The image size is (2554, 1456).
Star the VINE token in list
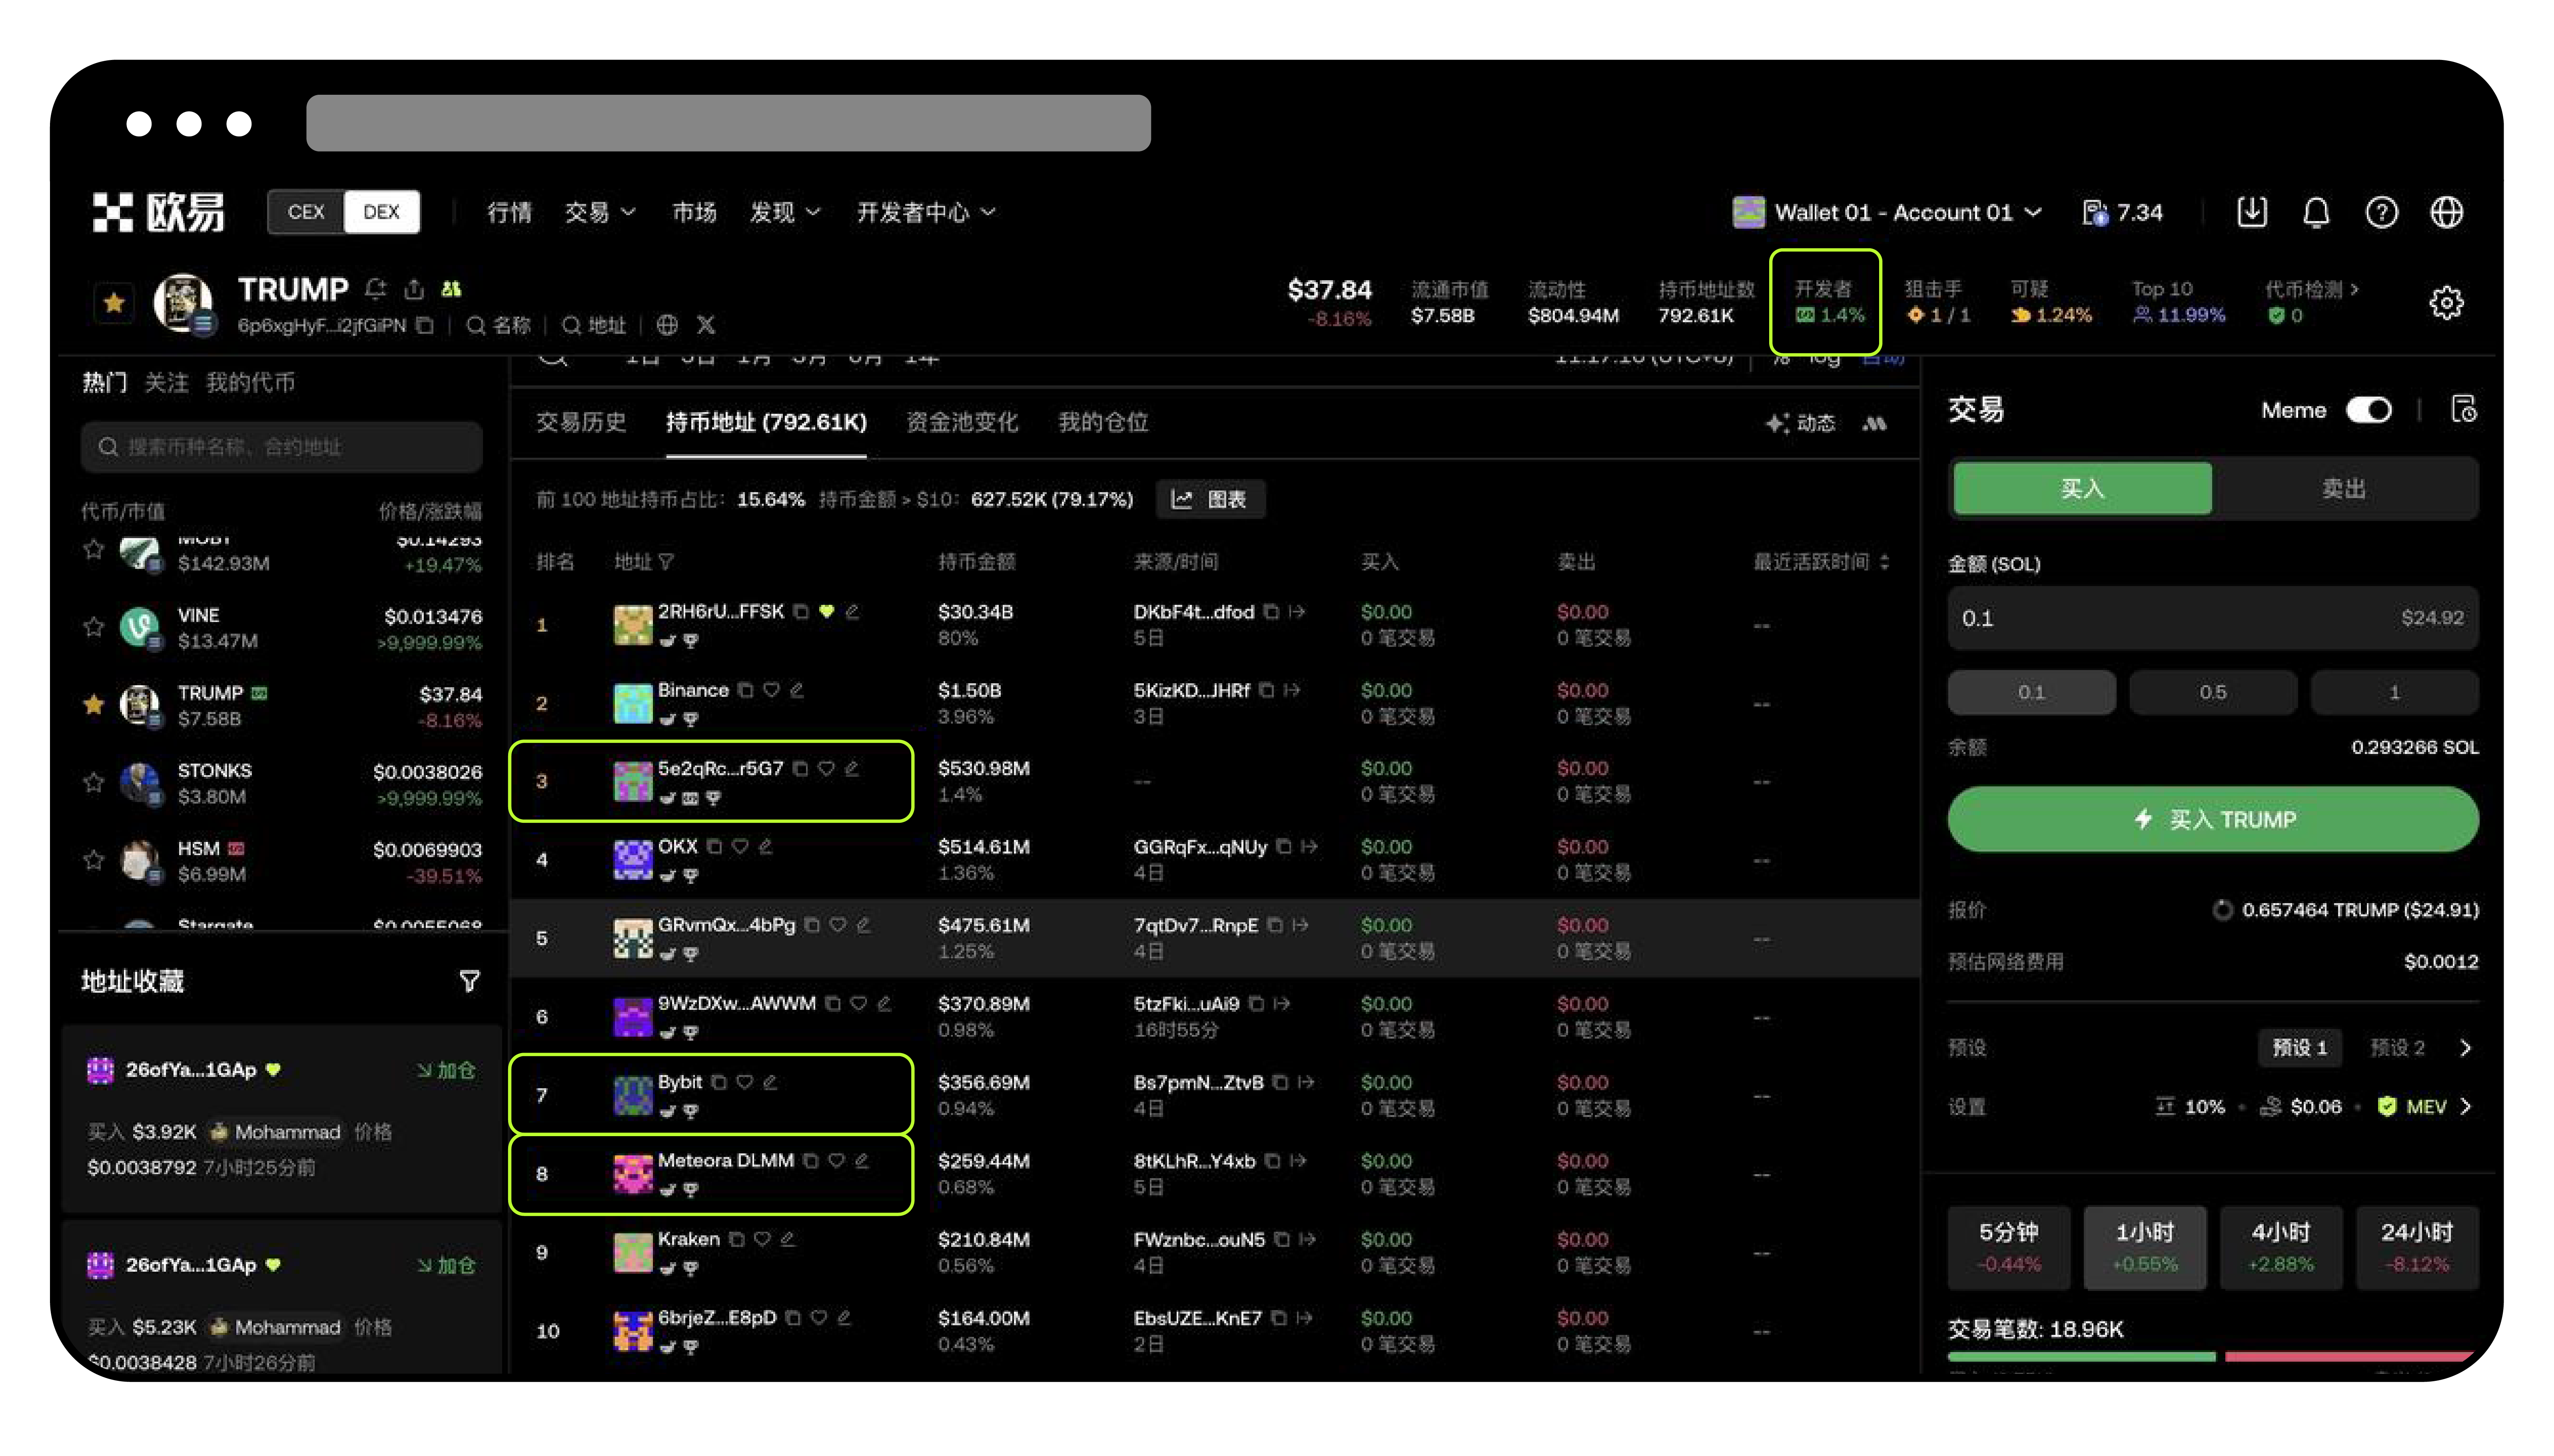click(x=94, y=627)
